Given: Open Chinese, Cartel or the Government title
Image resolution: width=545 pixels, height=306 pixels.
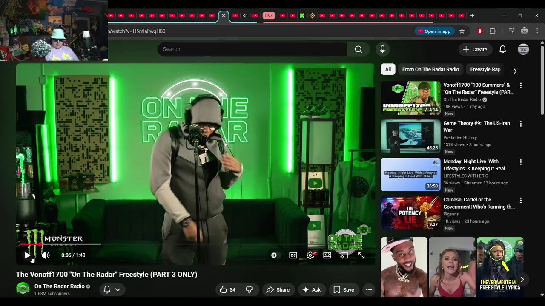Looking at the screenshot, I should click(x=479, y=203).
